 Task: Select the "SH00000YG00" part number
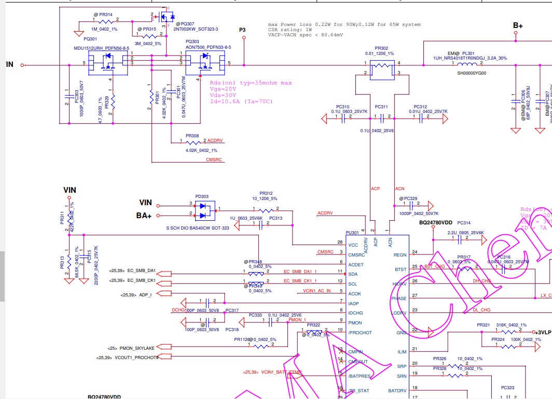point(472,73)
